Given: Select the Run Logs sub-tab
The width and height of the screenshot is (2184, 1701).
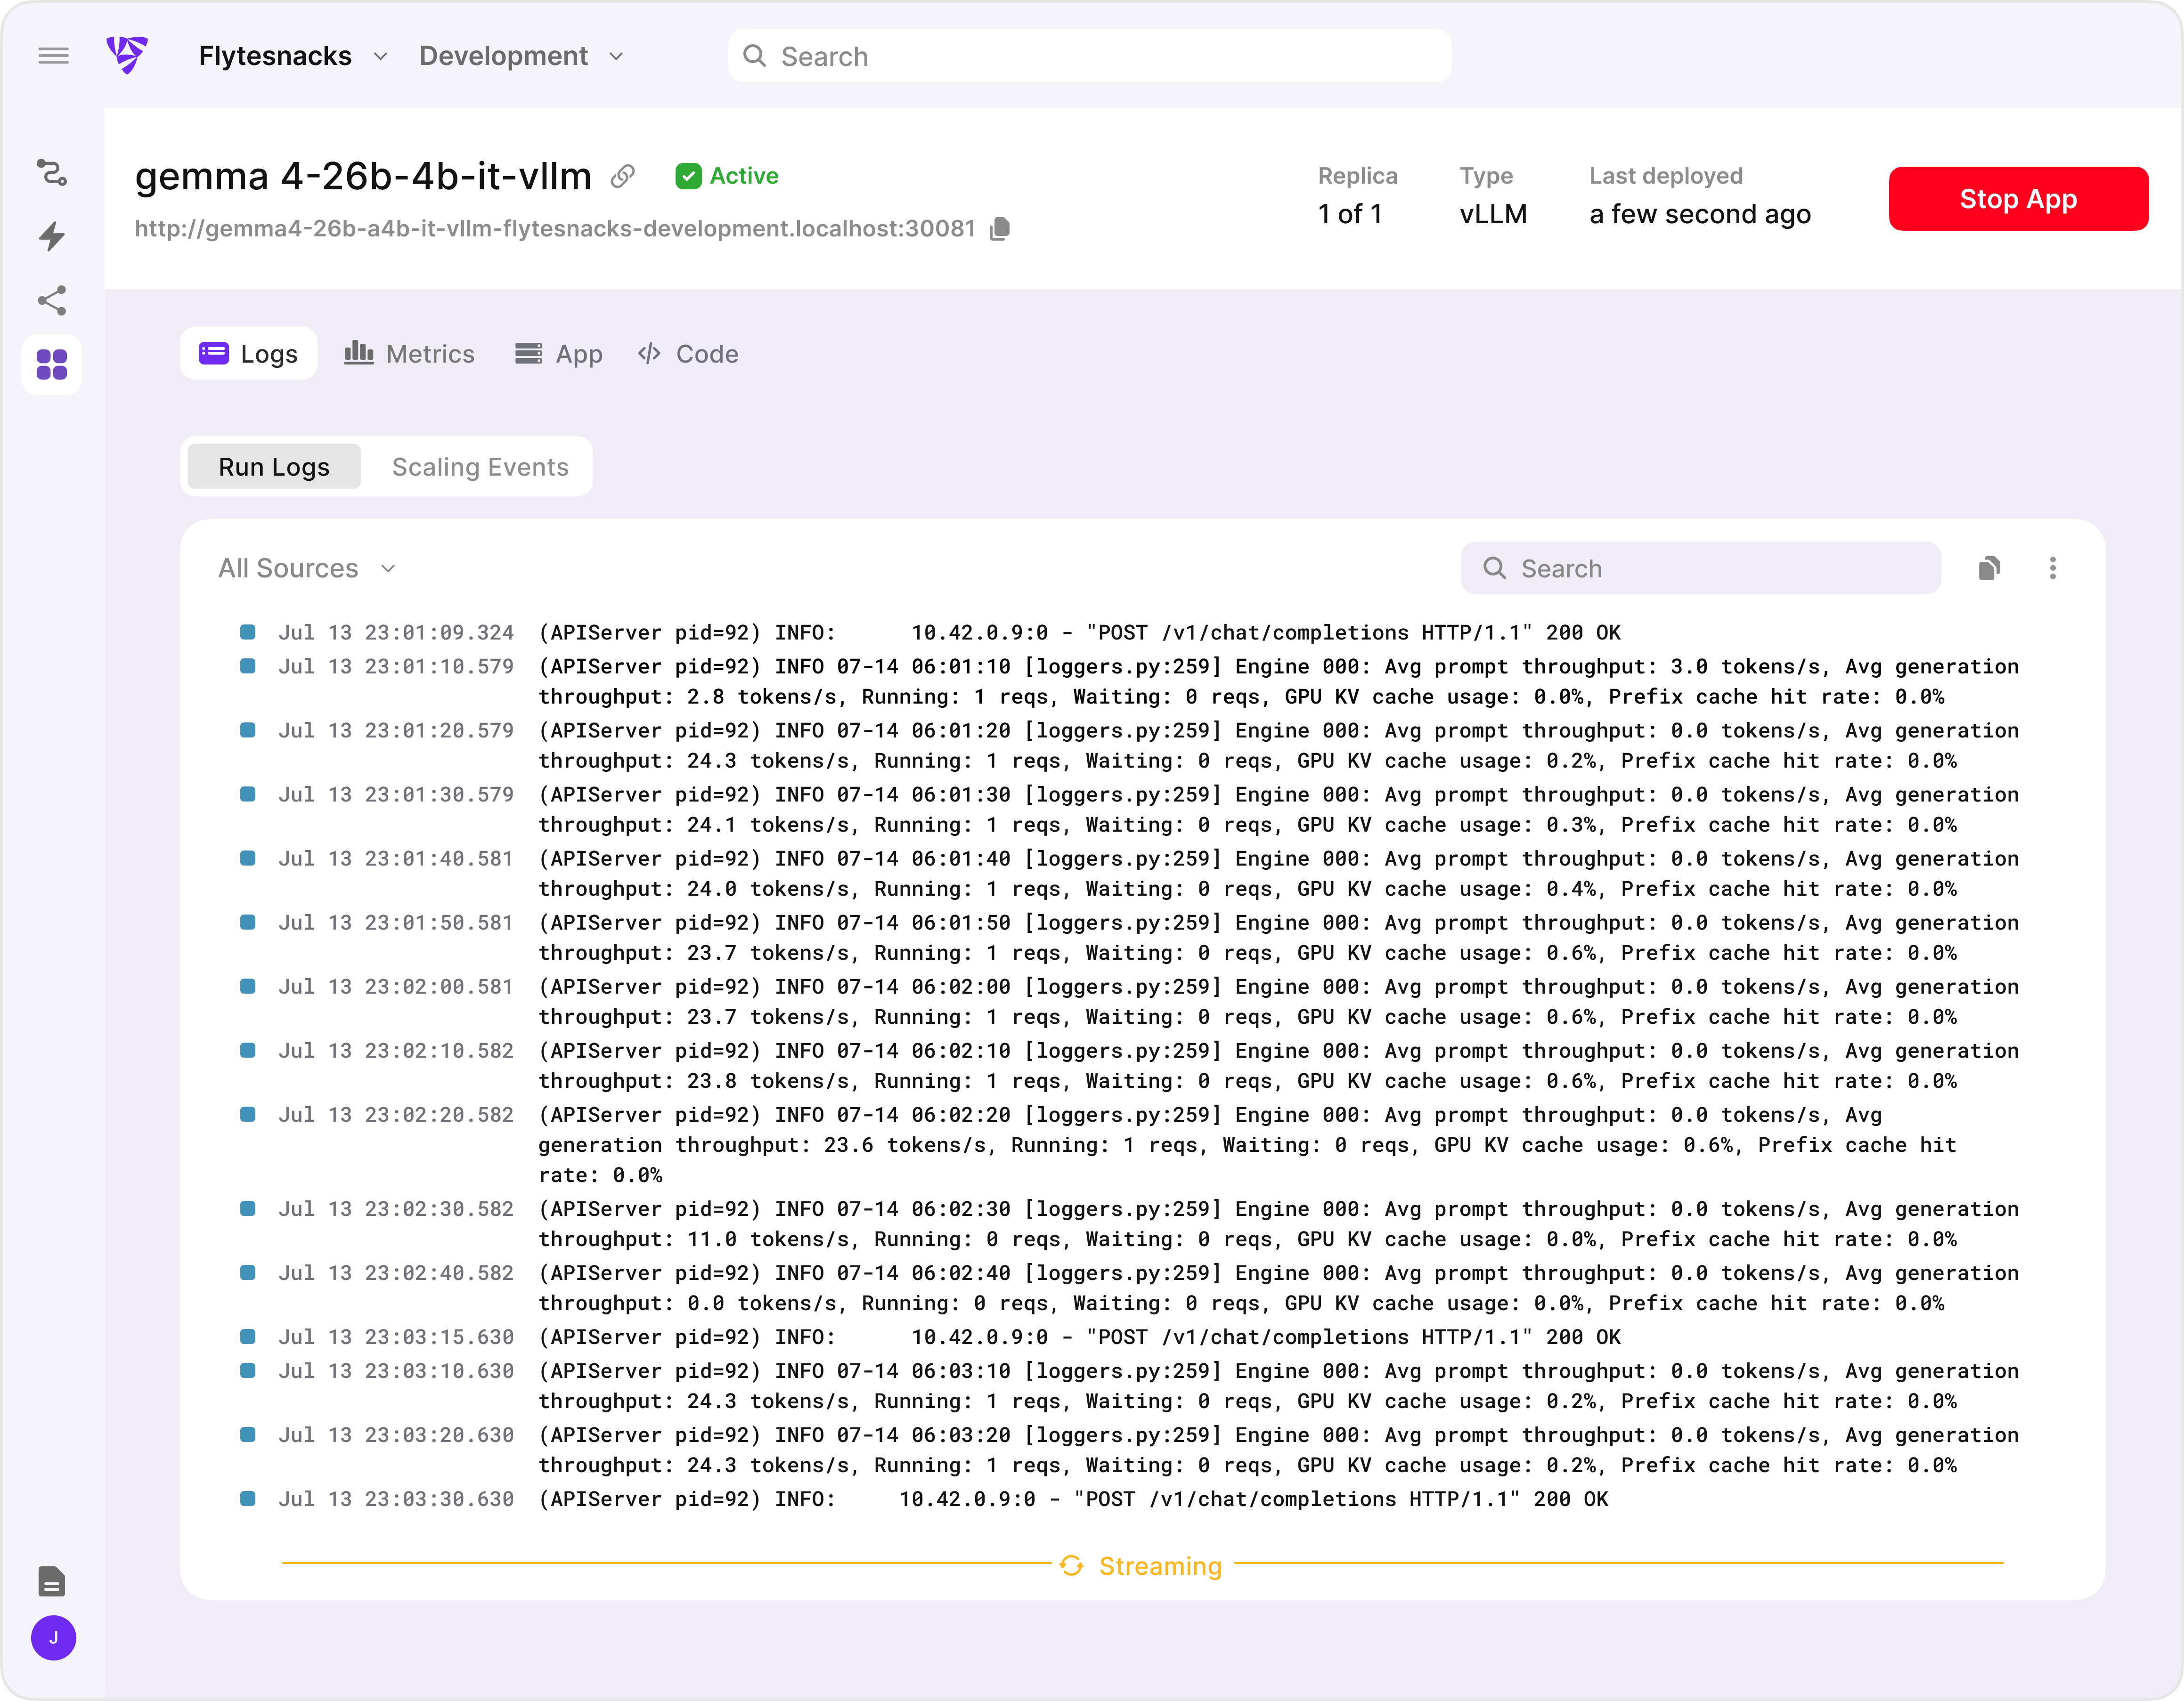Looking at the screenshot, I should [274, 467].
